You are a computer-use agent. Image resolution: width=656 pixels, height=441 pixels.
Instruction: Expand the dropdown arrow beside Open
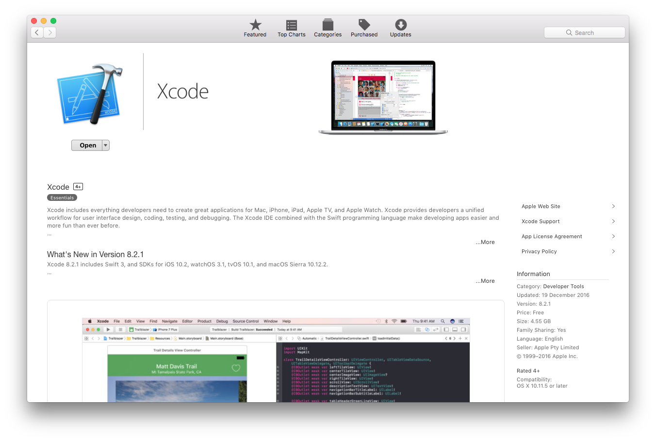[x=106, y=145]
